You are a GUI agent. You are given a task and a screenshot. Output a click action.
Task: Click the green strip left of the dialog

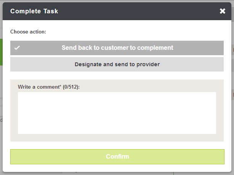coord(1,52)
